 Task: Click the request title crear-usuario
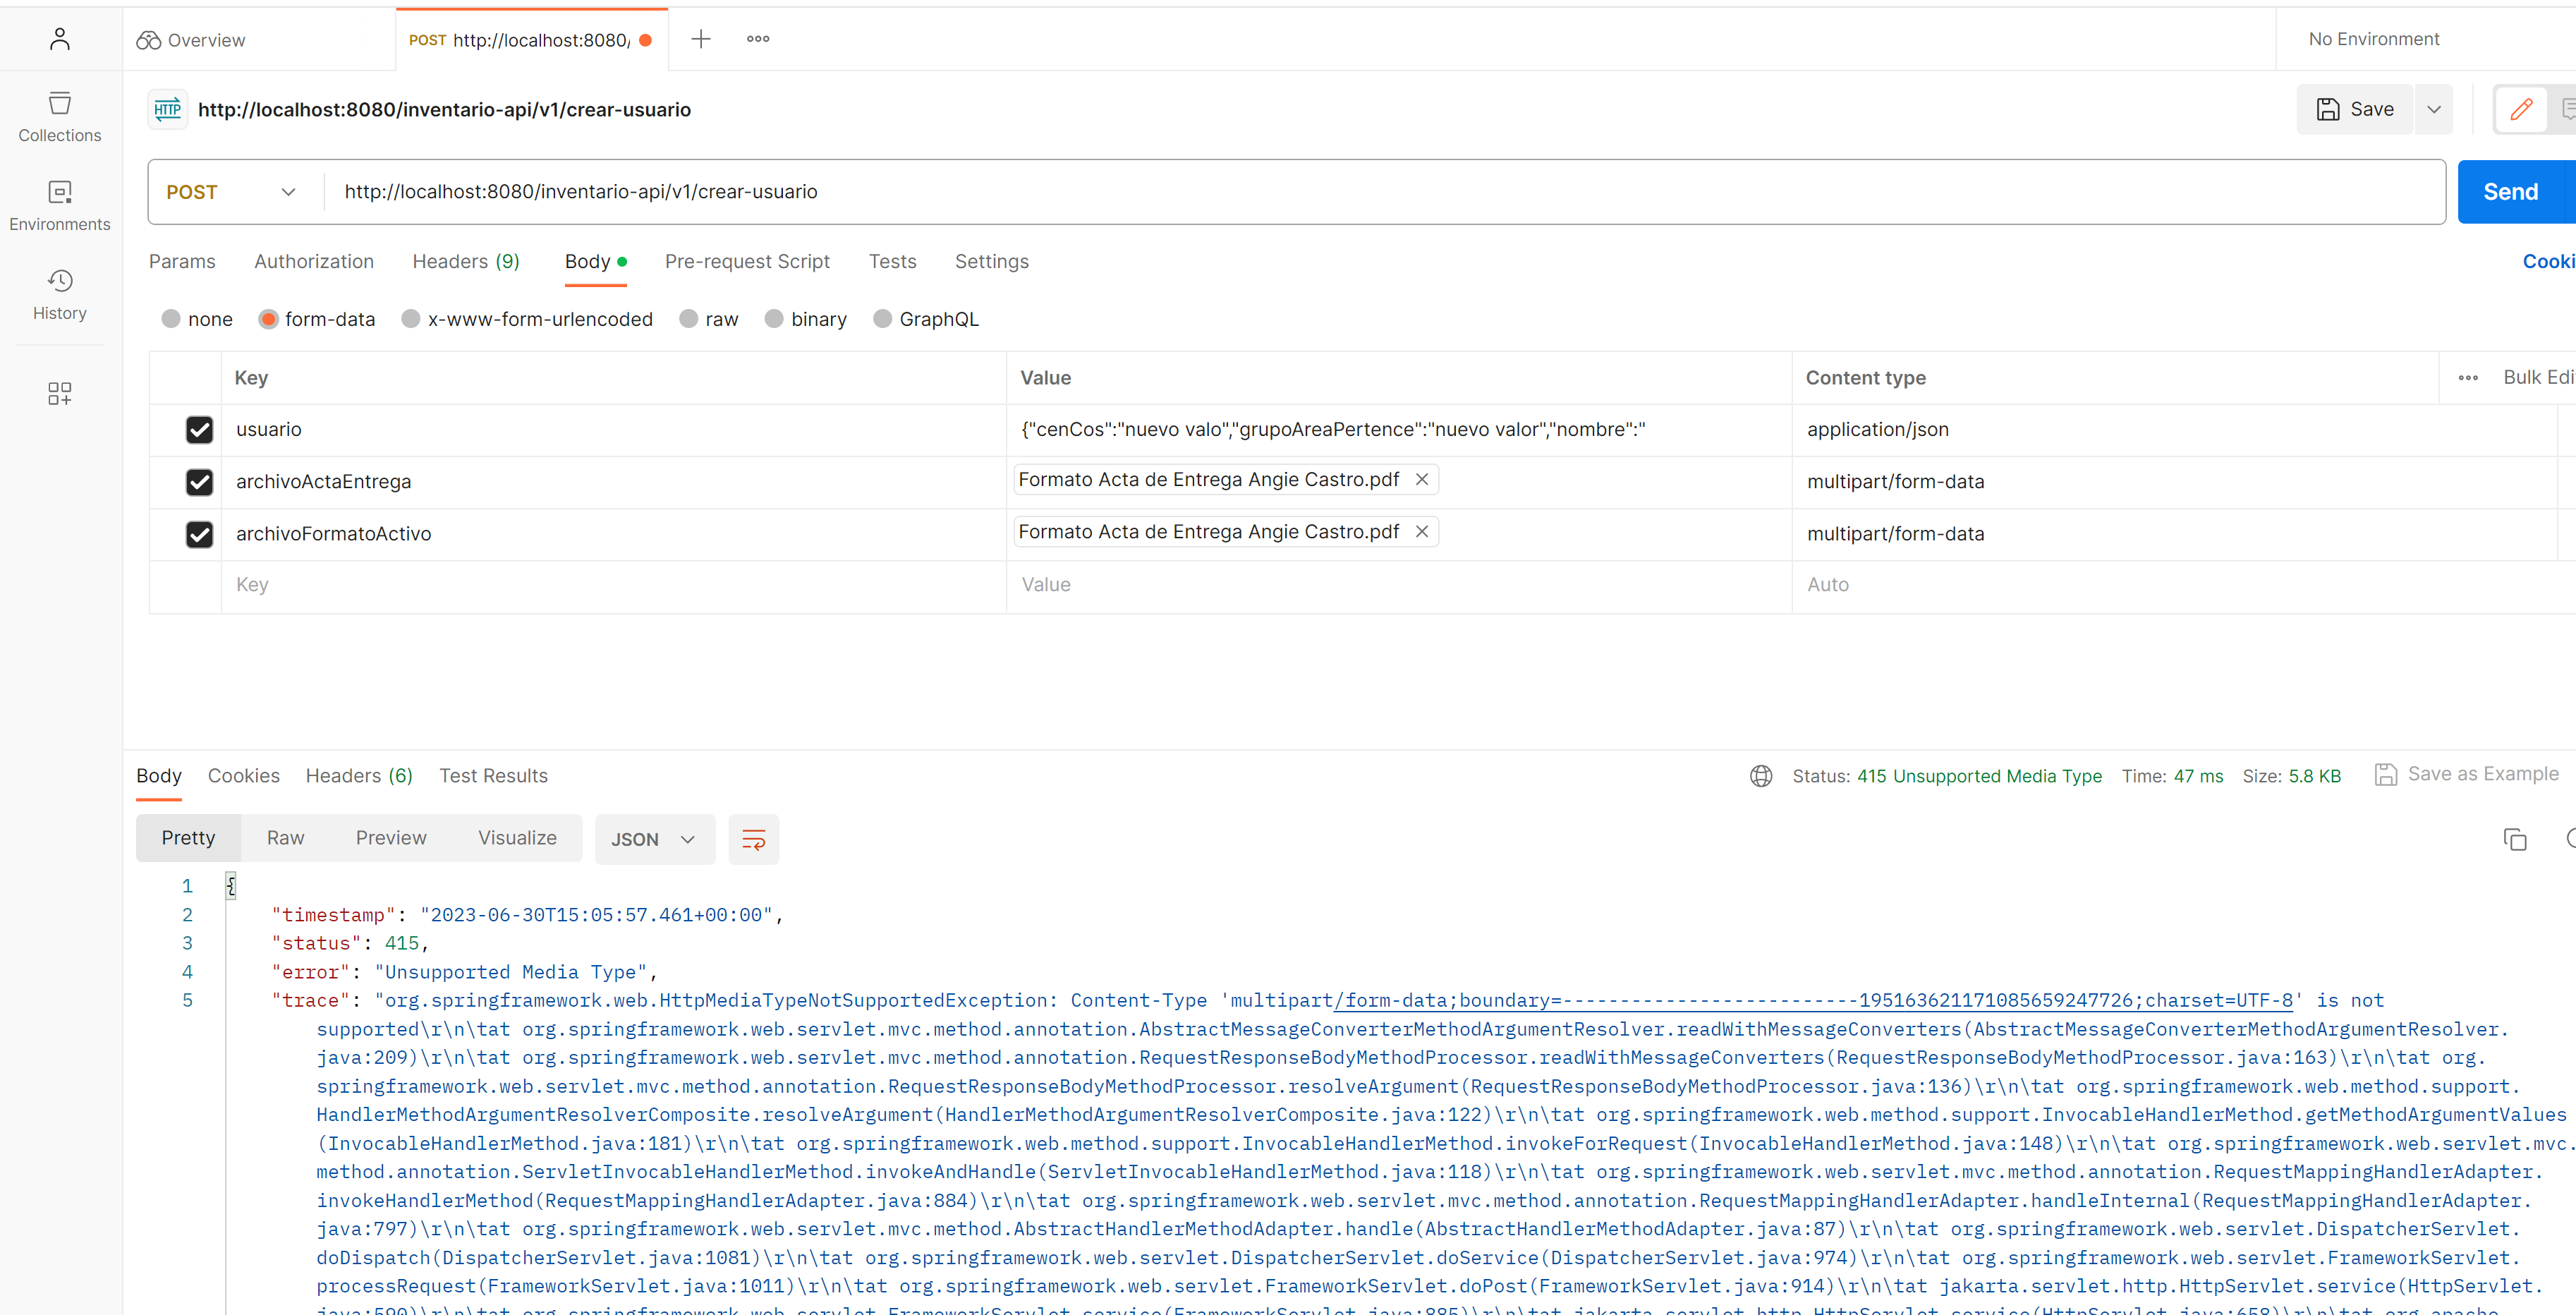(444, 109)
